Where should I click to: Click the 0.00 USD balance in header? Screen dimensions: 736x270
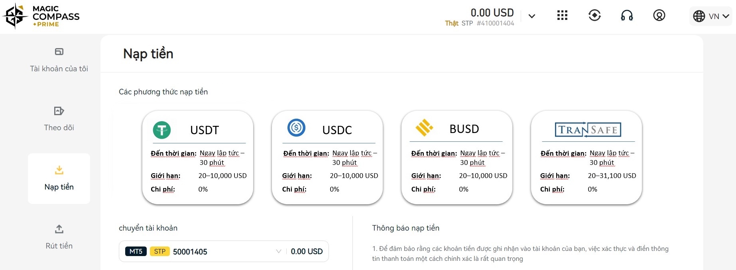click(492, 13)
